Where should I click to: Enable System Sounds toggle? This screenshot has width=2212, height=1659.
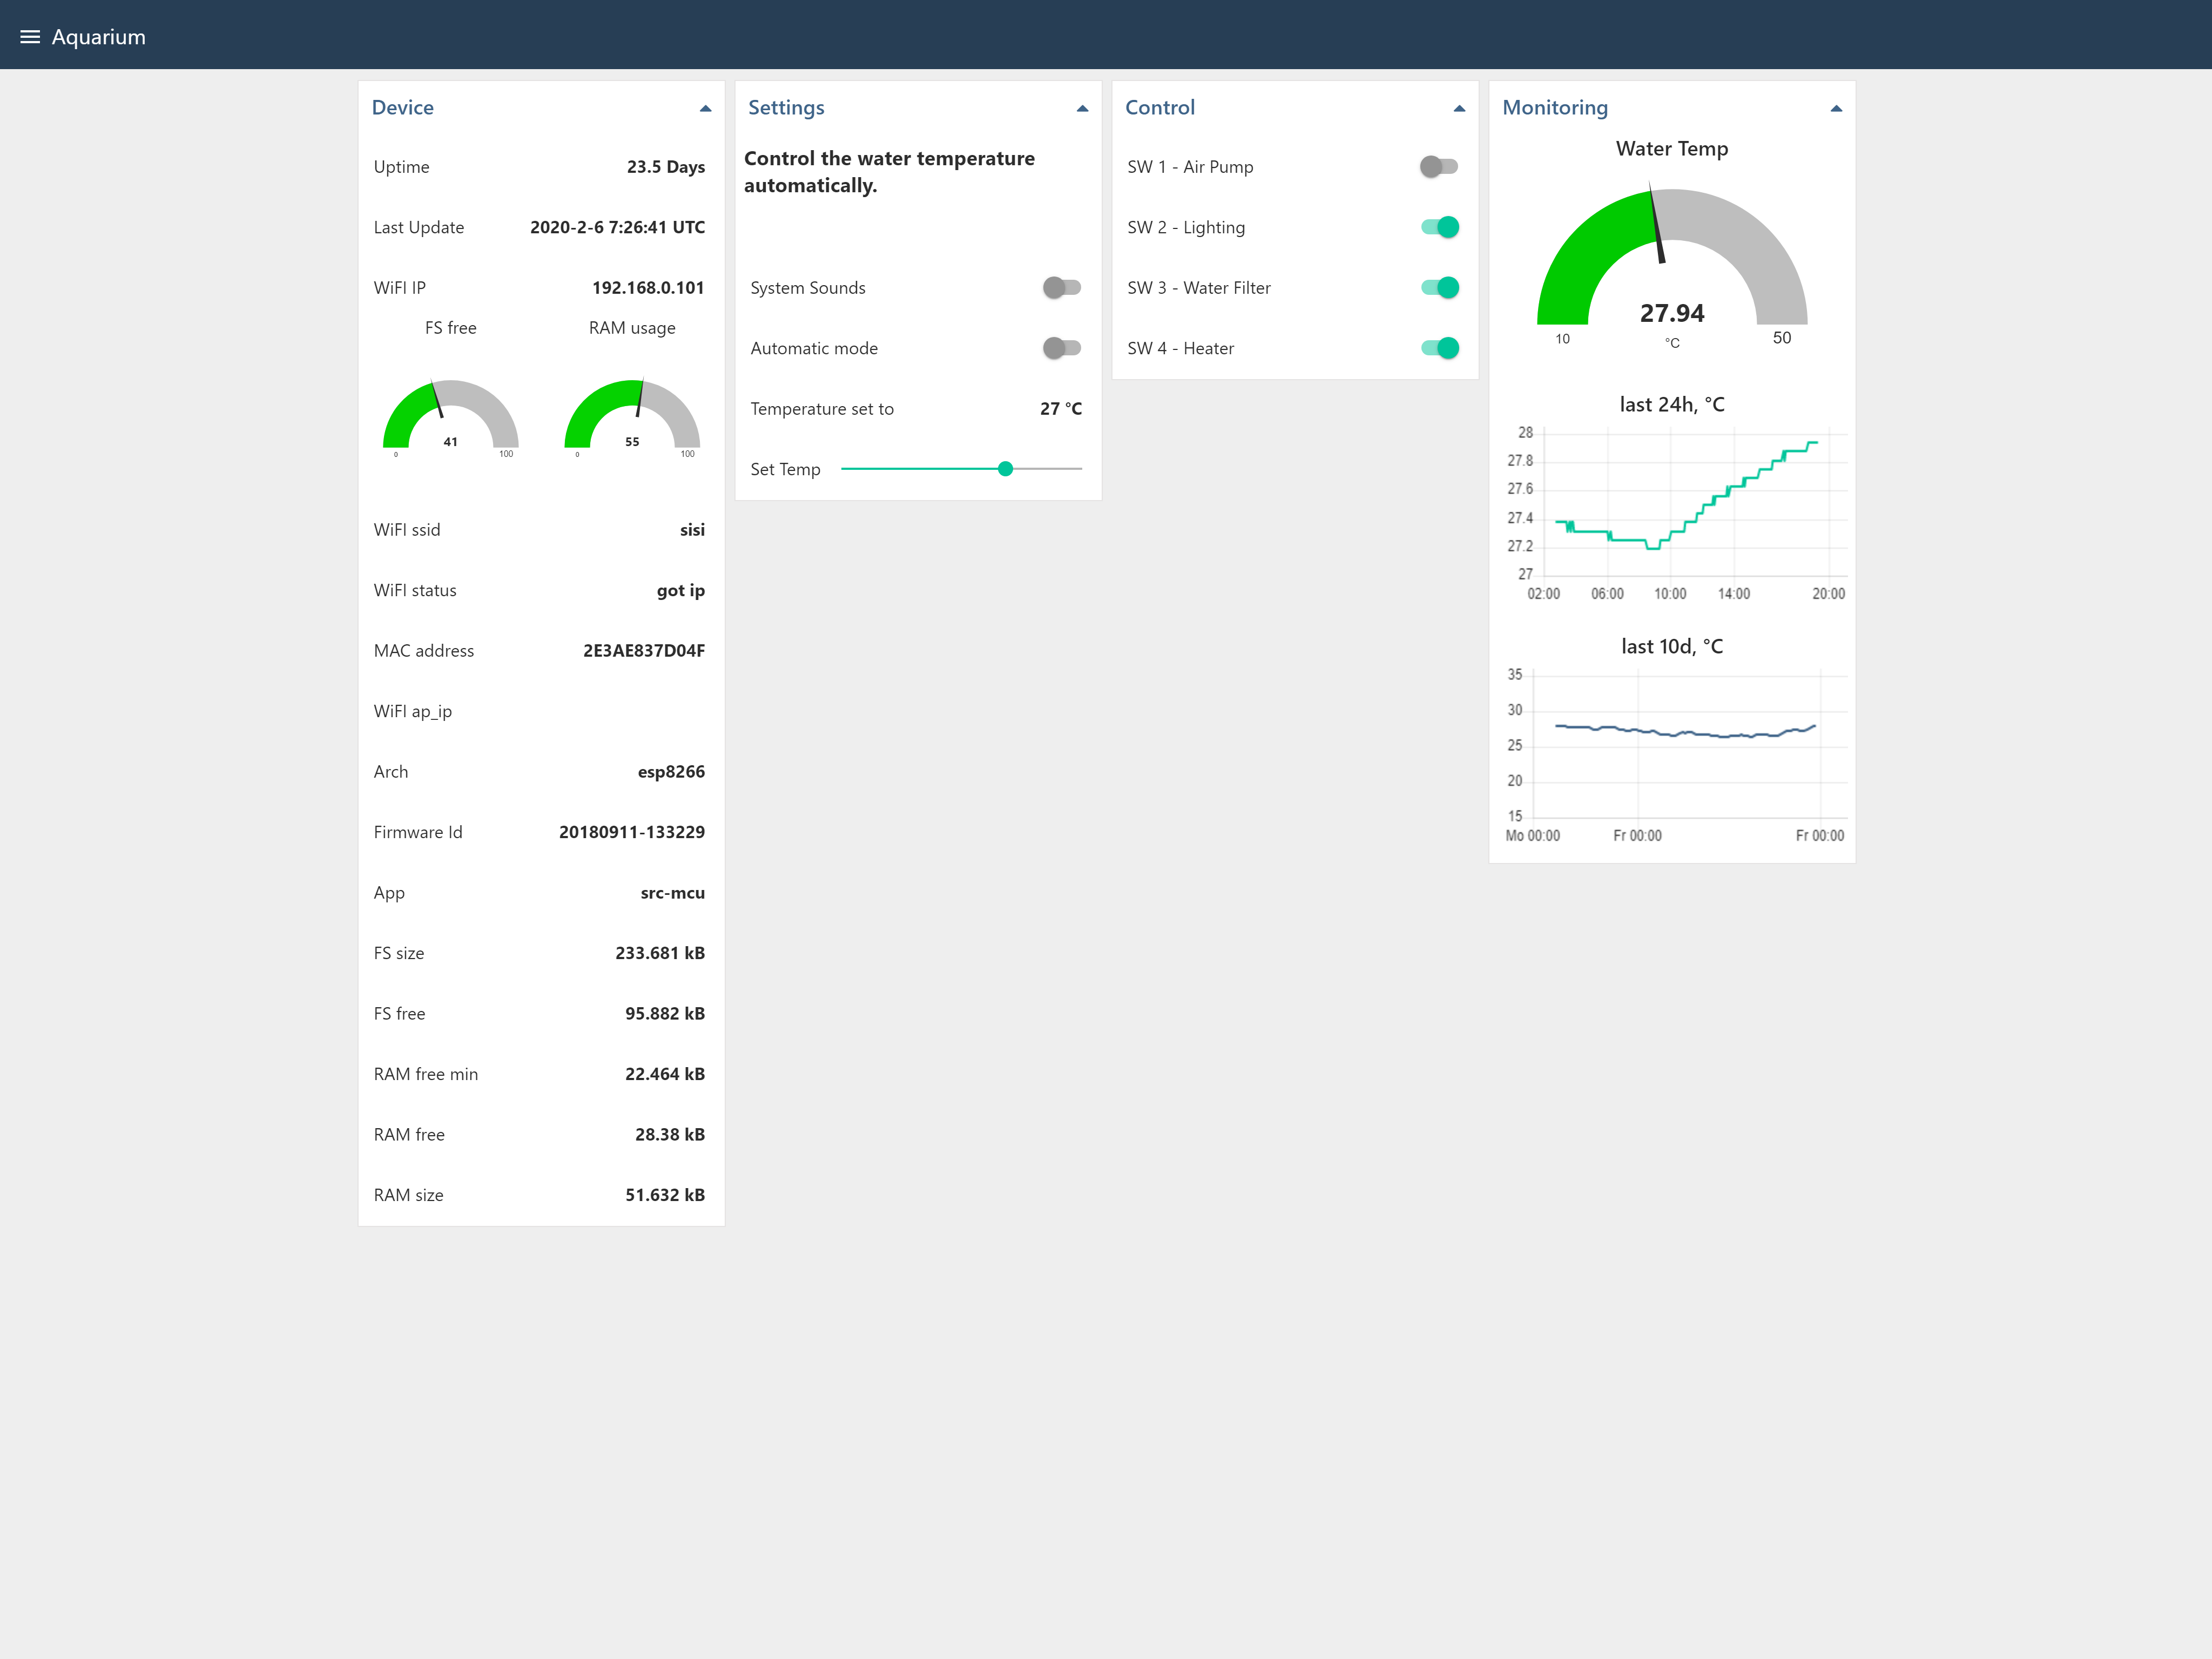1061,288
